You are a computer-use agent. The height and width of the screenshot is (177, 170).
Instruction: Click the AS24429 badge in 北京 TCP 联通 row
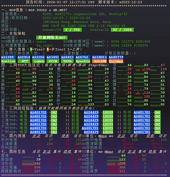[x=91, y=112]
